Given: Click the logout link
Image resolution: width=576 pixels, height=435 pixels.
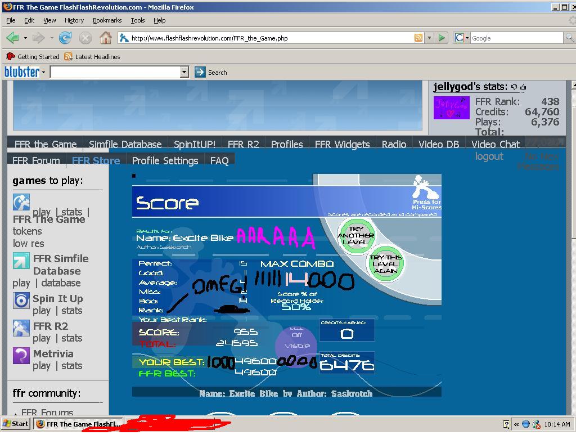Looking at the screenshot, I should click(489, 156).
